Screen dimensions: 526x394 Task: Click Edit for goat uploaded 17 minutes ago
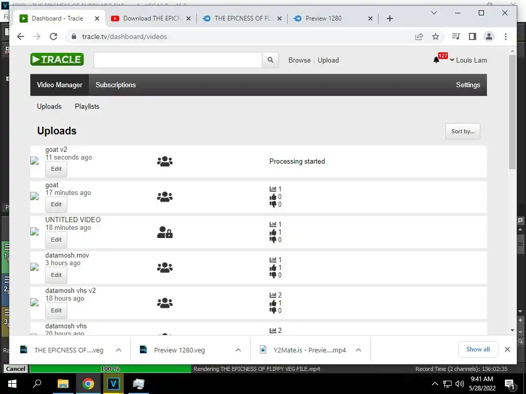[x=56, y=204]
